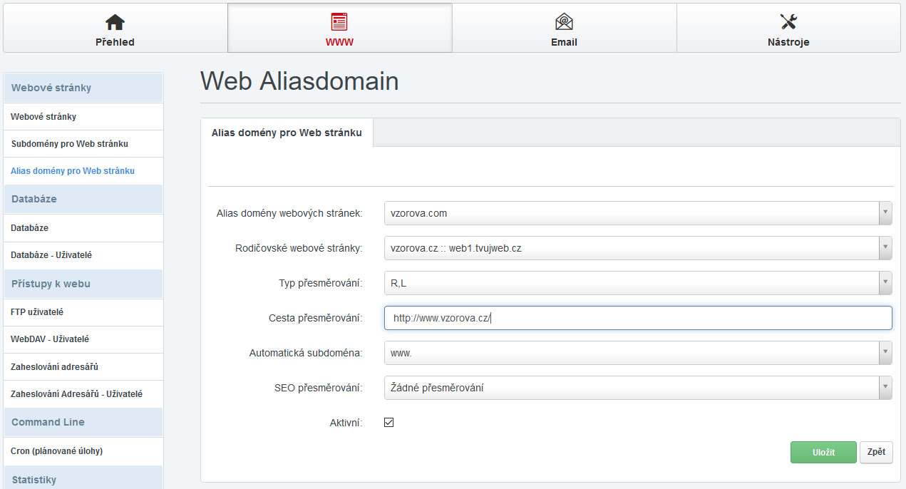
Task: Open Zaheslování adresářů sidebar item
Action: (54, 367)
